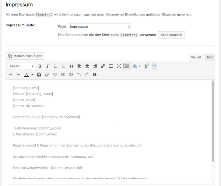Image resolution: width=221 pixels, height=186 pixels.
Task: Toggle italic formatting
Action: click(48, 66)
